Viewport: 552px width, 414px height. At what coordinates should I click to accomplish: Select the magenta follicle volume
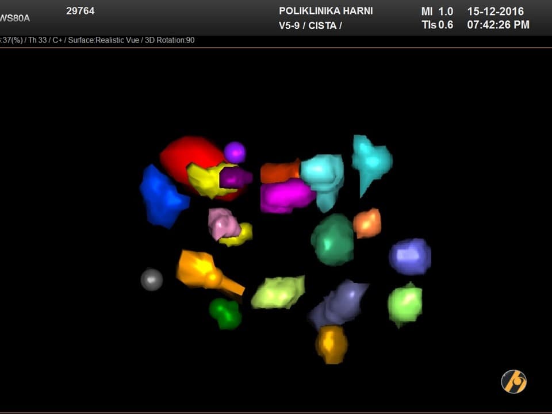click(286, 195)
